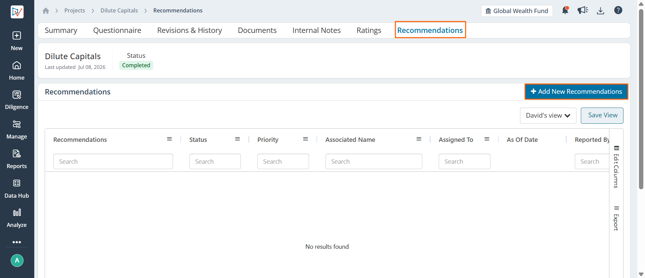This screenshot has height=278, width=645.
Task: Open the New item menu in sidebar
Action: tap(17, 41)
